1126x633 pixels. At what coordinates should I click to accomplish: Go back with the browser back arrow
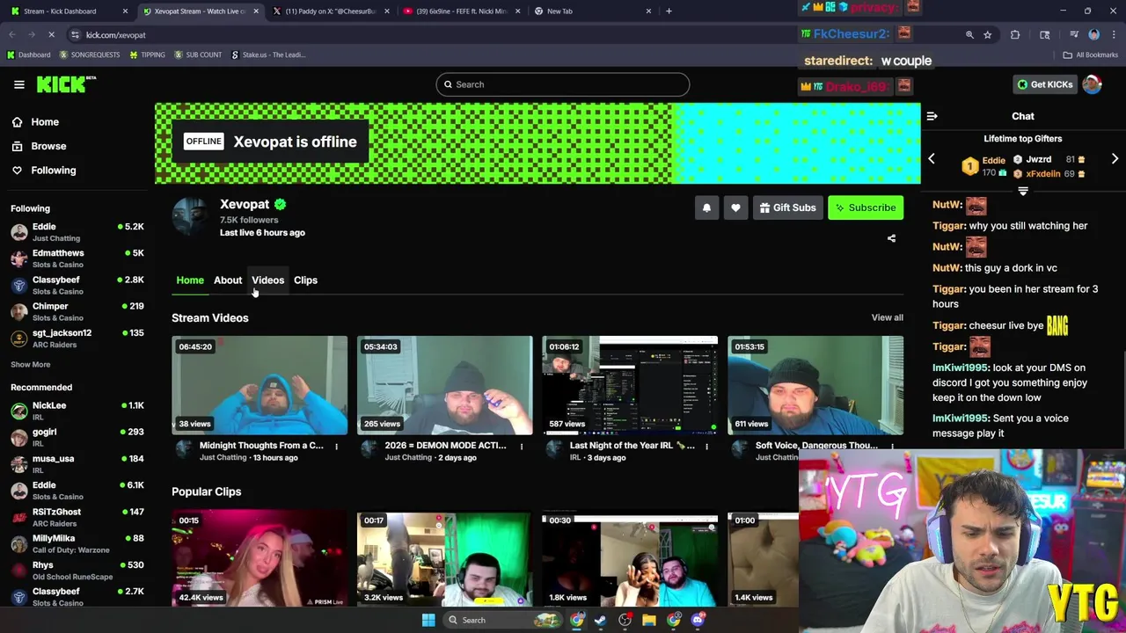12,34
